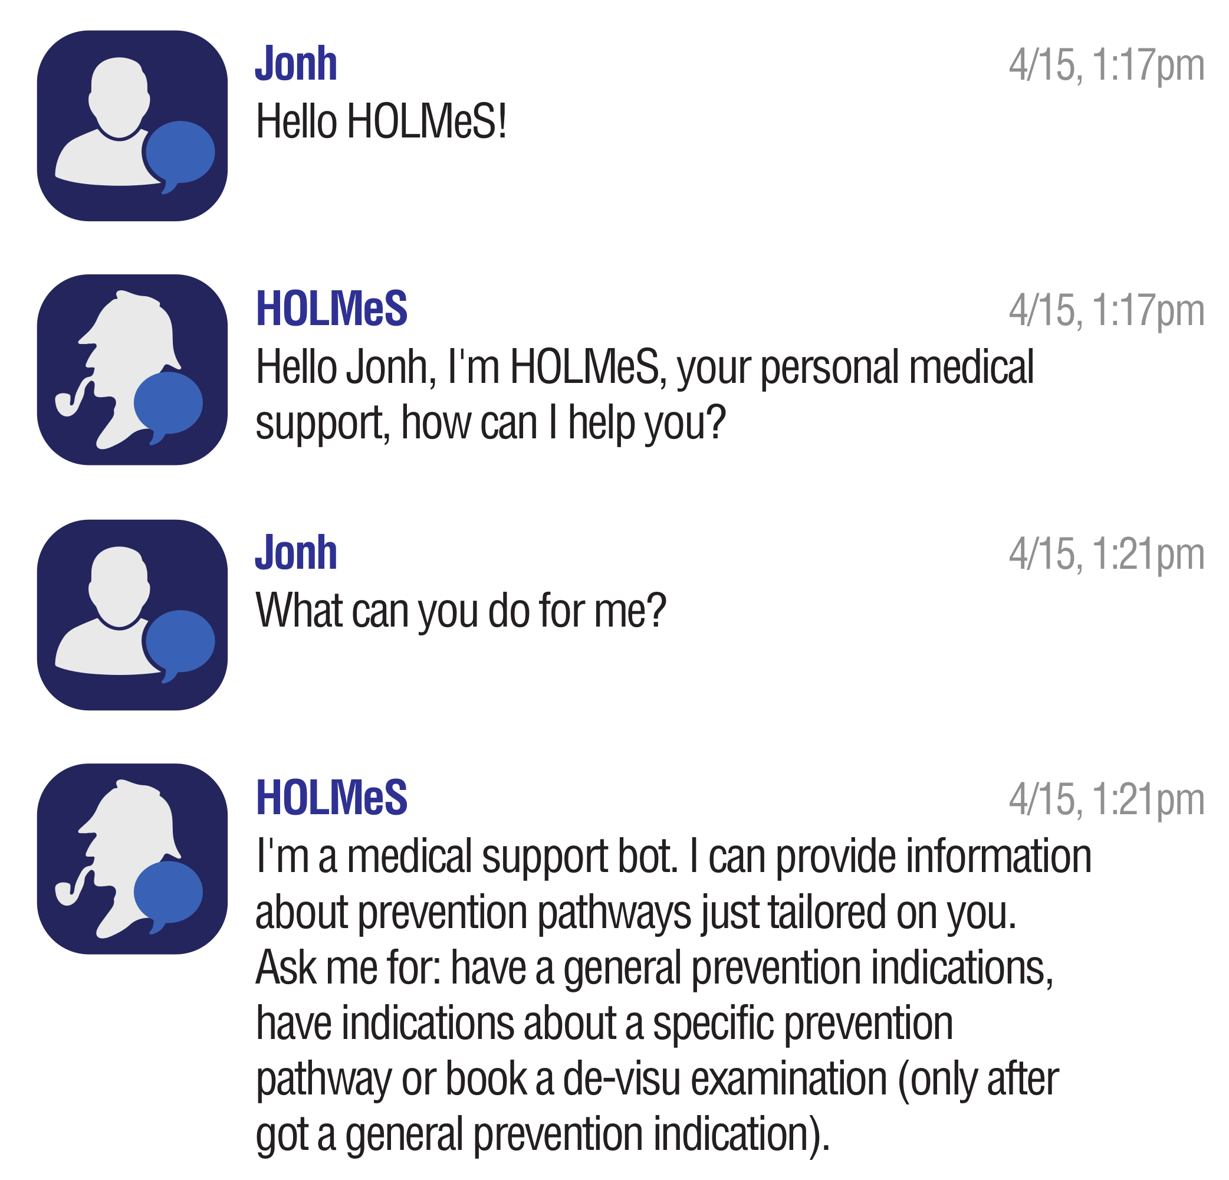Click speech bubble on Jonh's second avatar

180,641
